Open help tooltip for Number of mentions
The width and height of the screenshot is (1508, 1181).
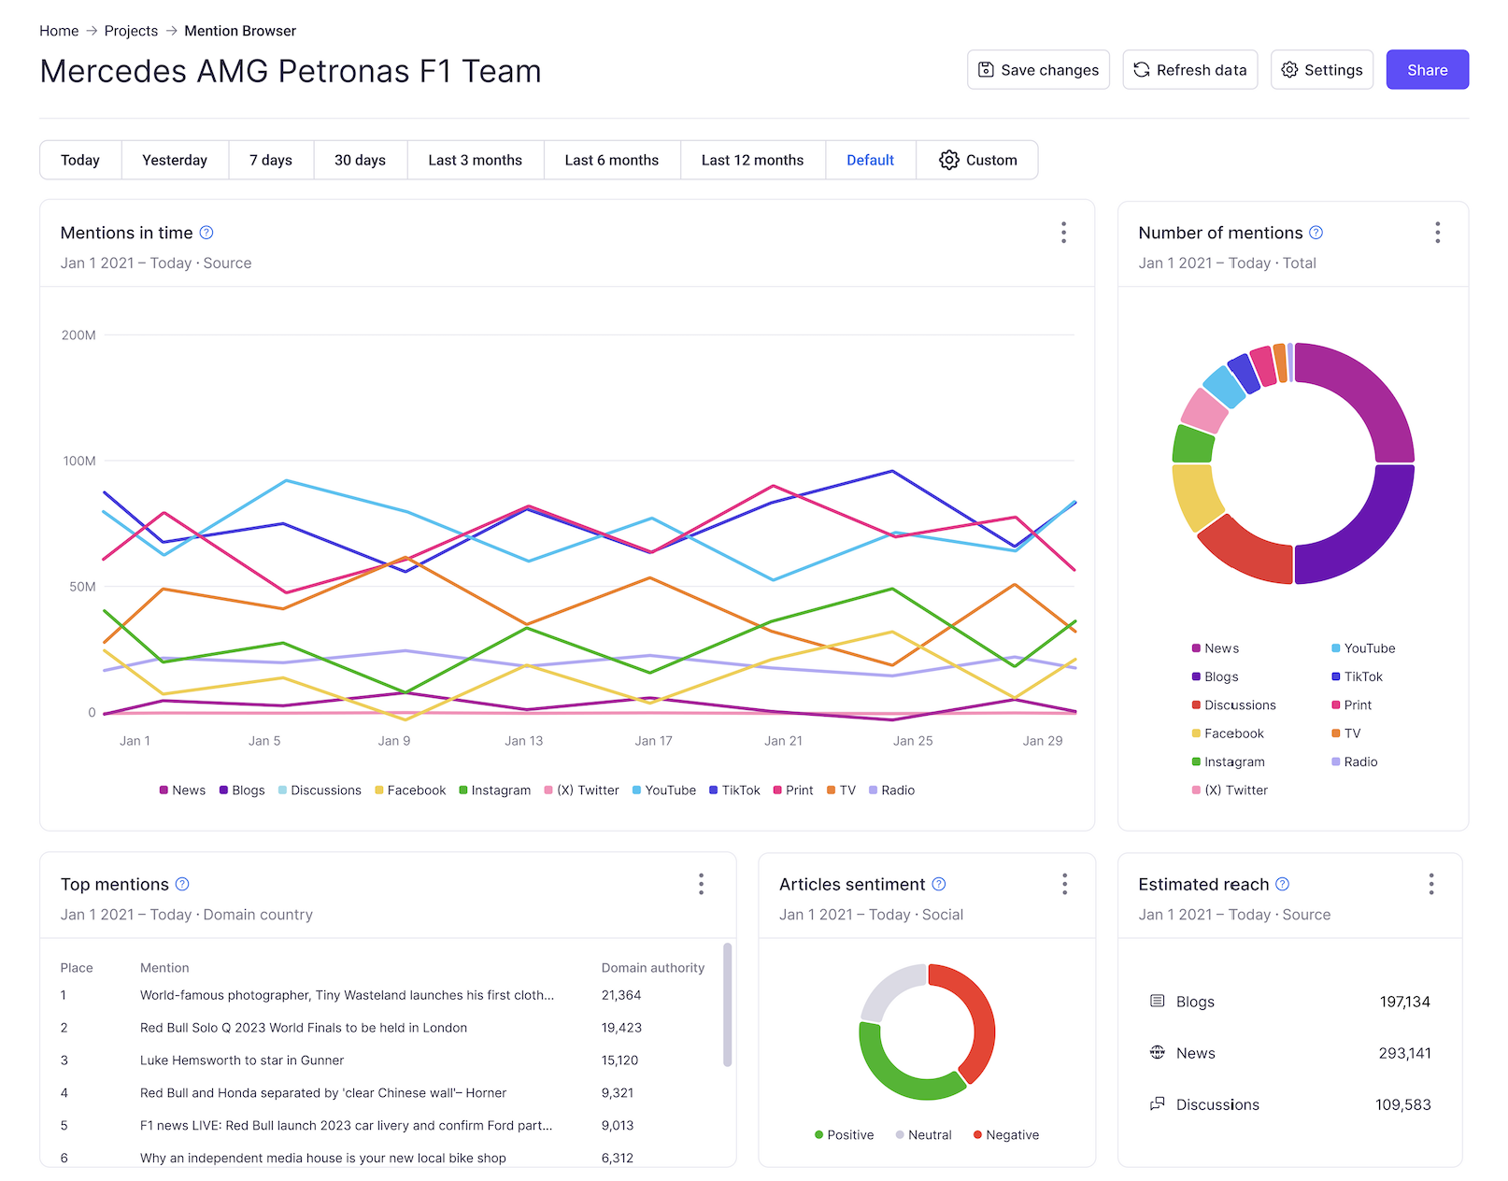1316,233
